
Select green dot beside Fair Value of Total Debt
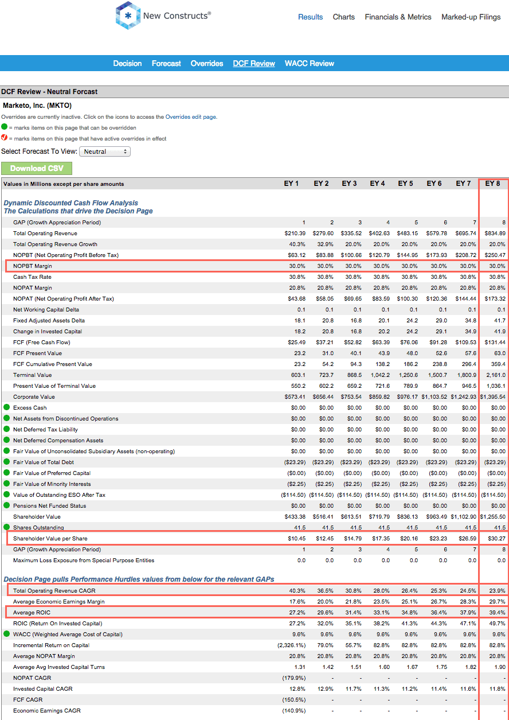click(6, 462)
